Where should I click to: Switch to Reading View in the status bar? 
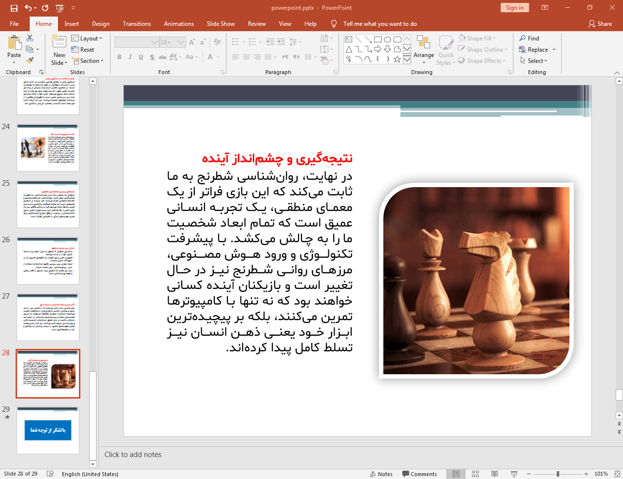tap(494, 474)
